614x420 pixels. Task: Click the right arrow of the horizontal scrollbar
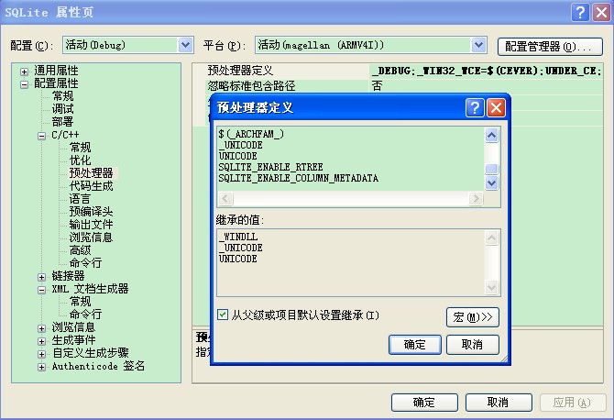[476, 198]
